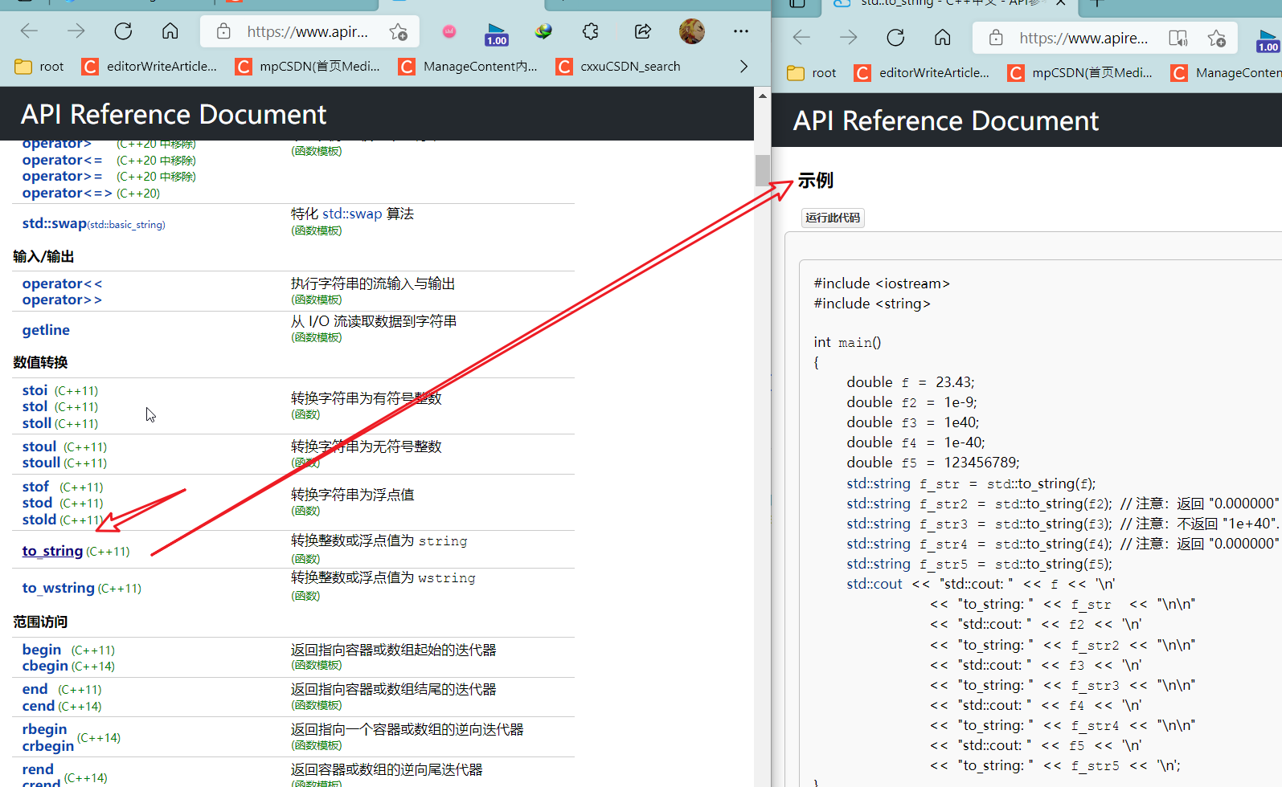This screenshot has width=1282, height=787.
Task: Add page to favorites in left window
Action: (x=398, y=31)
